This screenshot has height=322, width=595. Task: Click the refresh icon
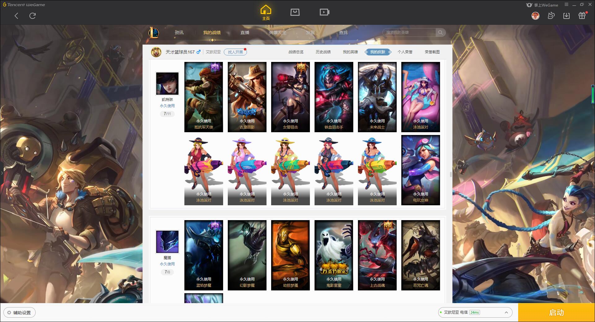(x=33, y=16)
